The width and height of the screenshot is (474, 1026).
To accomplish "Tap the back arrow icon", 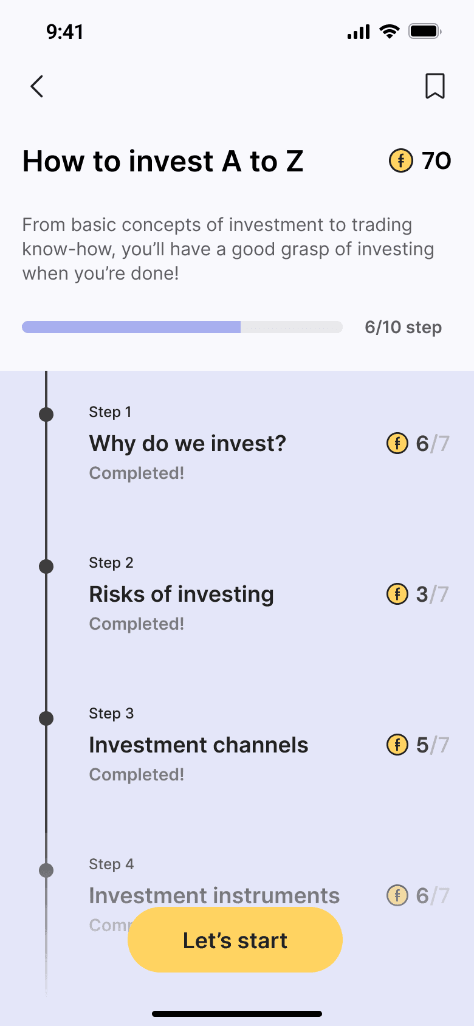I will 37,86.
